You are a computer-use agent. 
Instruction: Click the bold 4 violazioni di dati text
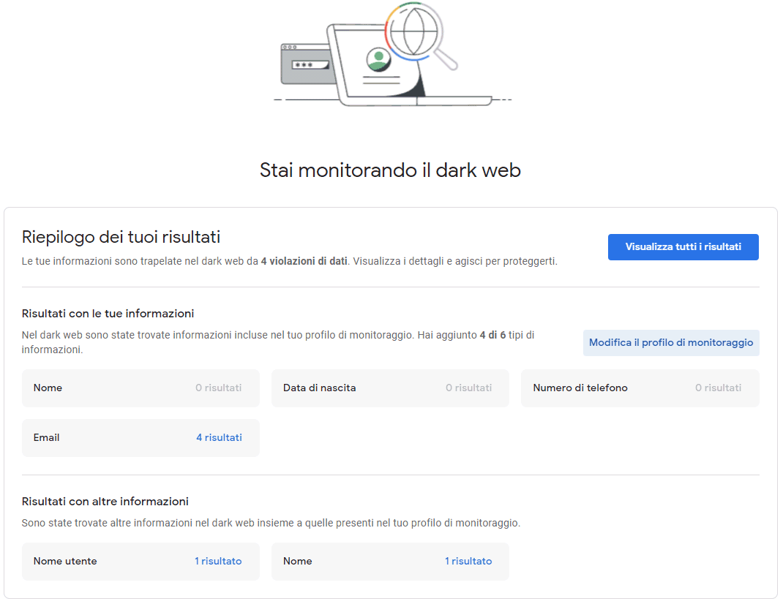pos(304,261)
